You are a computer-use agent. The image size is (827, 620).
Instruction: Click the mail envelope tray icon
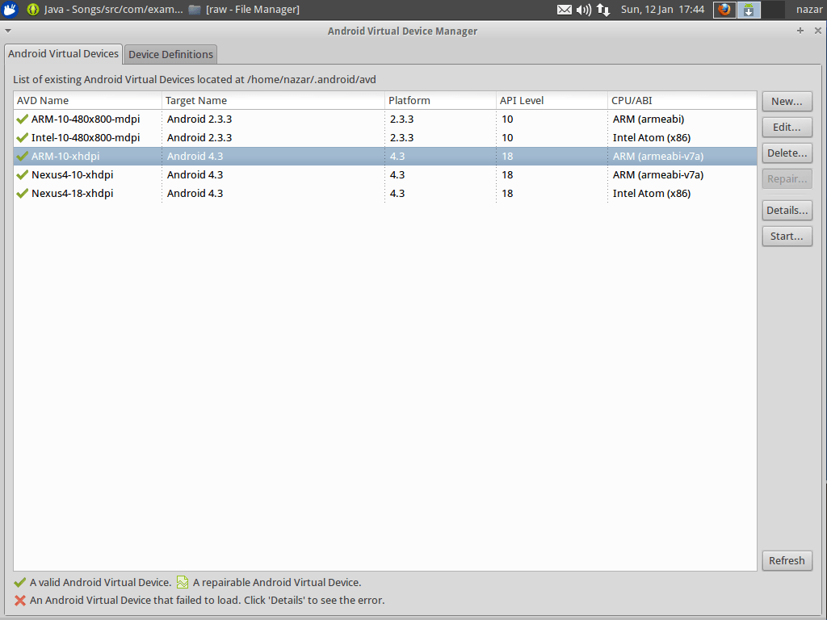click(564, 10)
